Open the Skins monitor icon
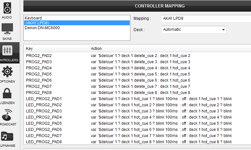251x150 pixels. pos(7,29)
